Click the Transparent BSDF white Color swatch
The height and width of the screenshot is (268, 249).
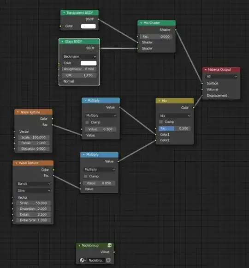(x=89, y=26)
